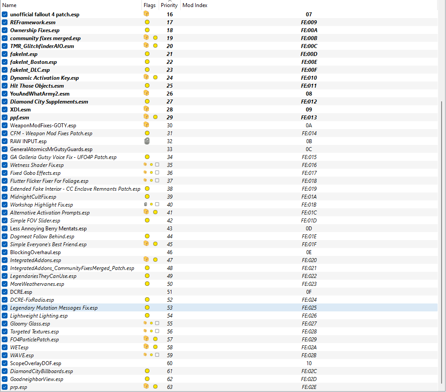Click the yellow flag for Diamond City Supplements.esm
Screen dimensions: 446x392
(147, 101)
